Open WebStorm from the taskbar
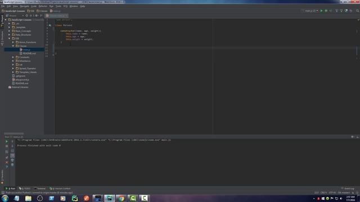Viewport: 360px width, 202px height. point(110,198)
